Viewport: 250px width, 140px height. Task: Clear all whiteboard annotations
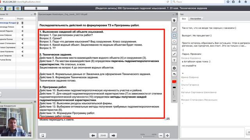tap(174, 68)
